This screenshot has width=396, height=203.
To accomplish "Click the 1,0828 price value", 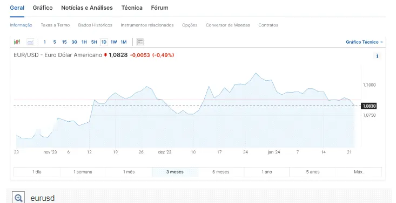I will point(118,55).
